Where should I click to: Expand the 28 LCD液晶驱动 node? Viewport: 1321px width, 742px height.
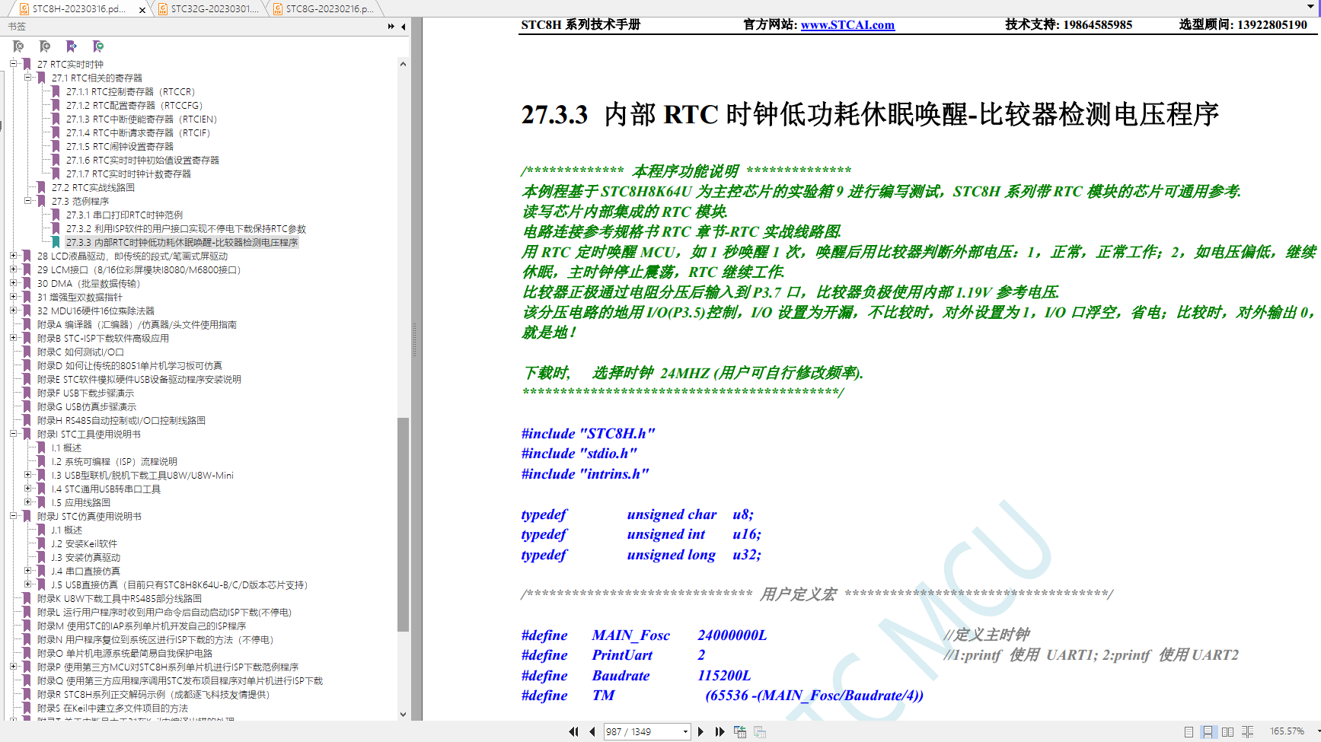click(x=13, y=256)
